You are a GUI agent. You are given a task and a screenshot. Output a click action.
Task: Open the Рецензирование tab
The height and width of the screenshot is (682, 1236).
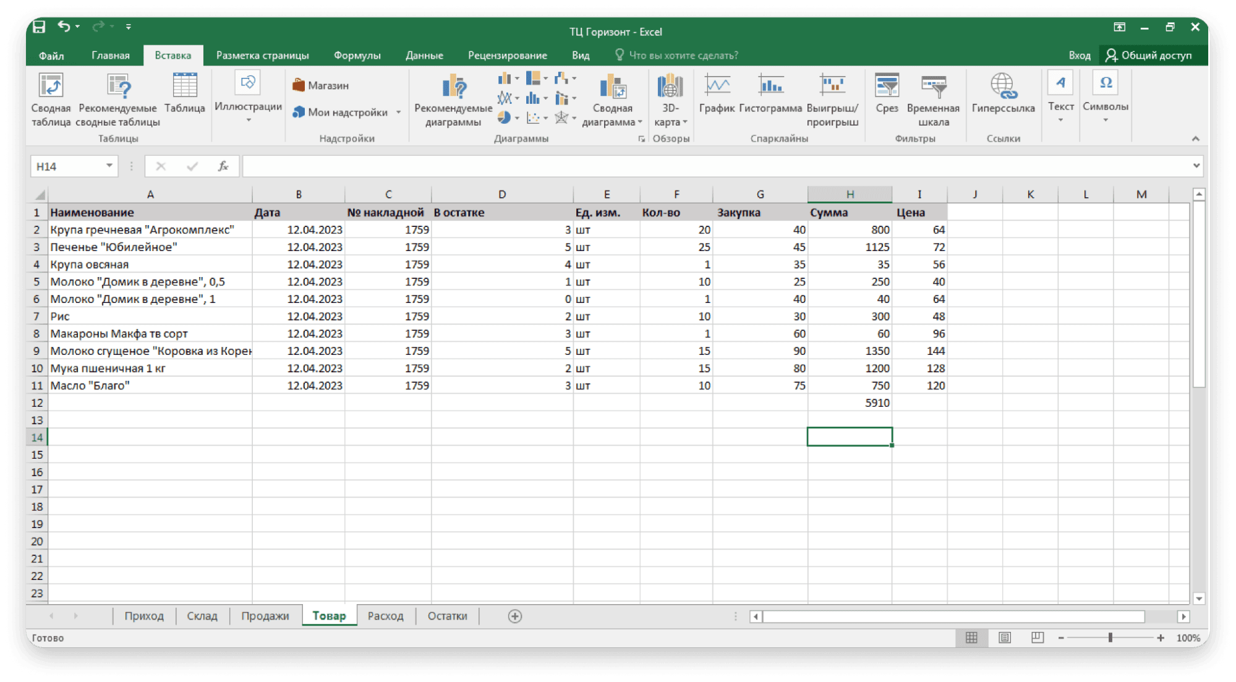(507, 55)
